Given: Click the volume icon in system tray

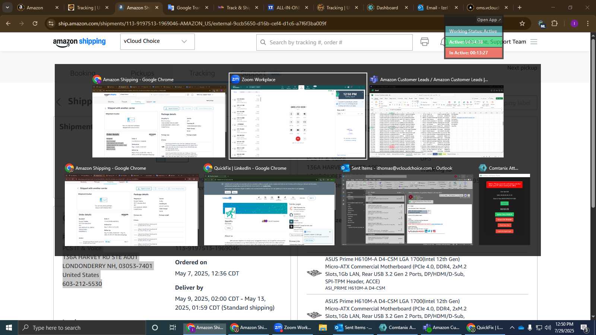Looking at the screenshot, I should coord(548,328).
